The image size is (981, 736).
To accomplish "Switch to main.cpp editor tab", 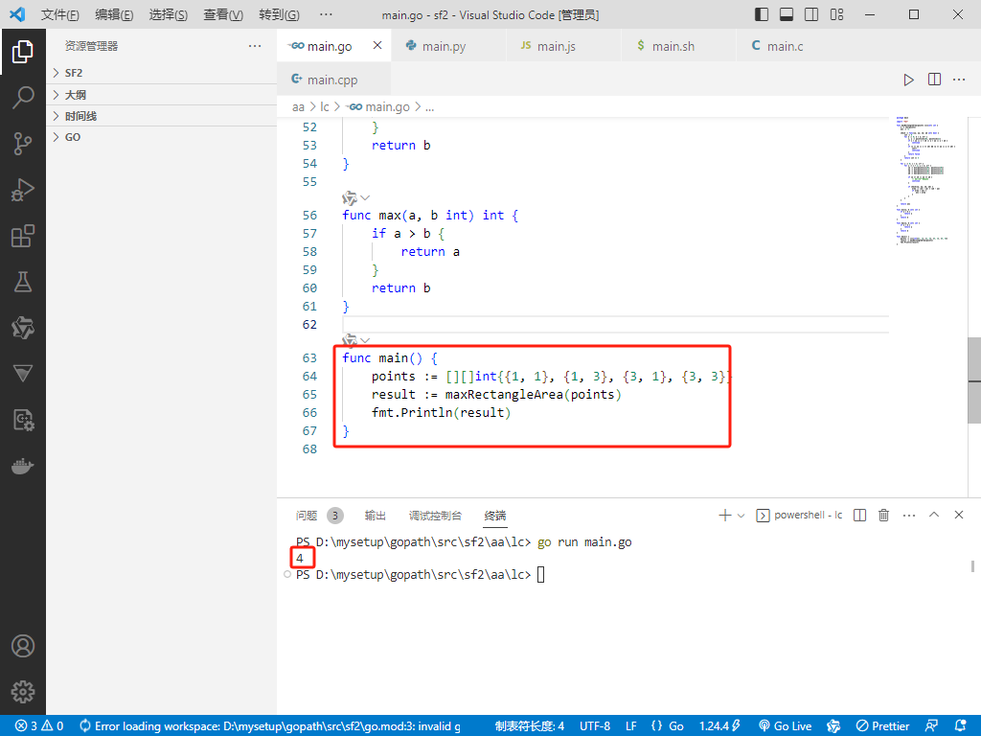I will (x=332, y=80).
